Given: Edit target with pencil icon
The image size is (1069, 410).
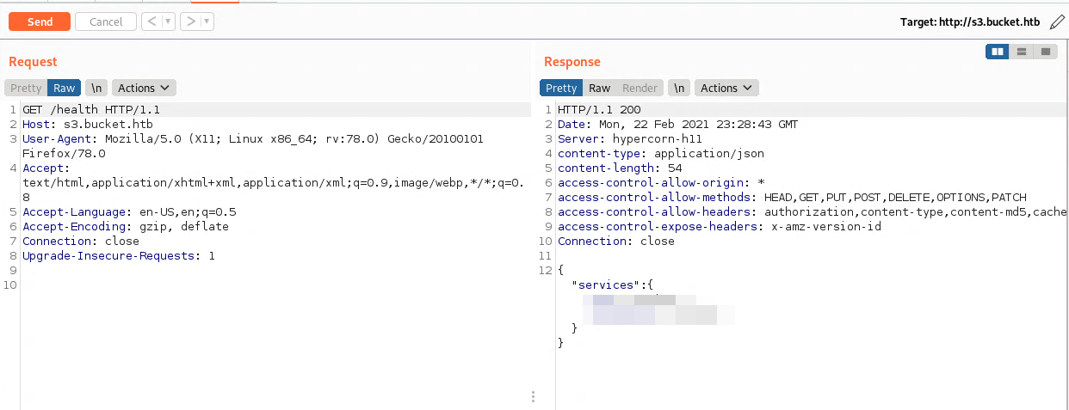Looking at the screenshot, I should click(1057, 22).
